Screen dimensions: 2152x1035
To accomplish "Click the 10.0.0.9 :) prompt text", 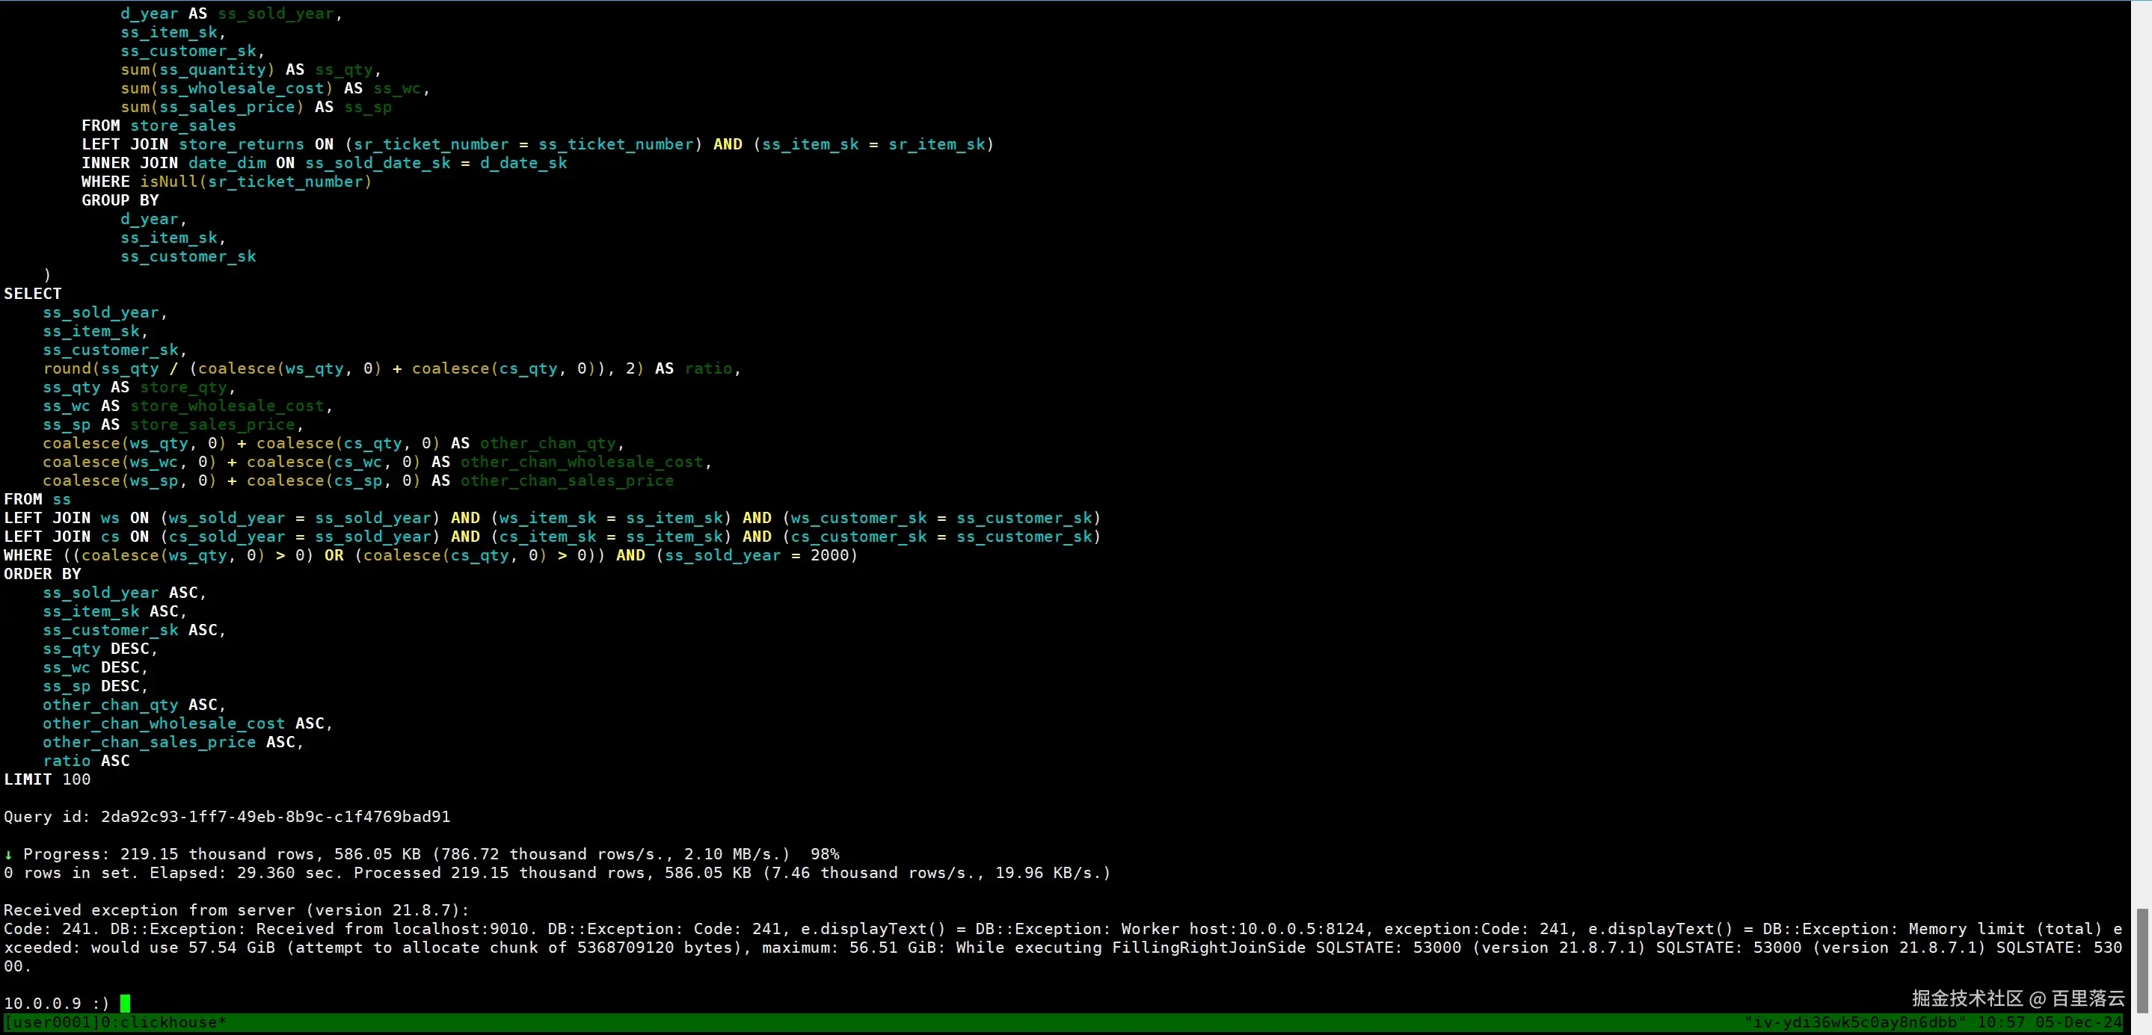I will pos(56,1002).
